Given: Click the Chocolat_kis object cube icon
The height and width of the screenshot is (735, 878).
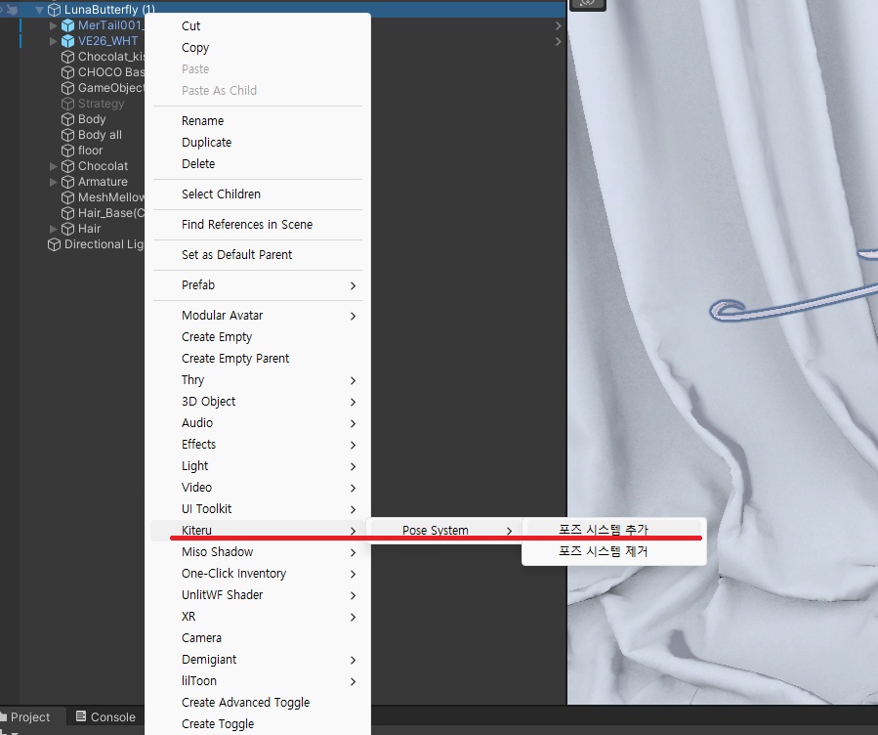Looking at the screenshot, I should (x=67, y=57).
